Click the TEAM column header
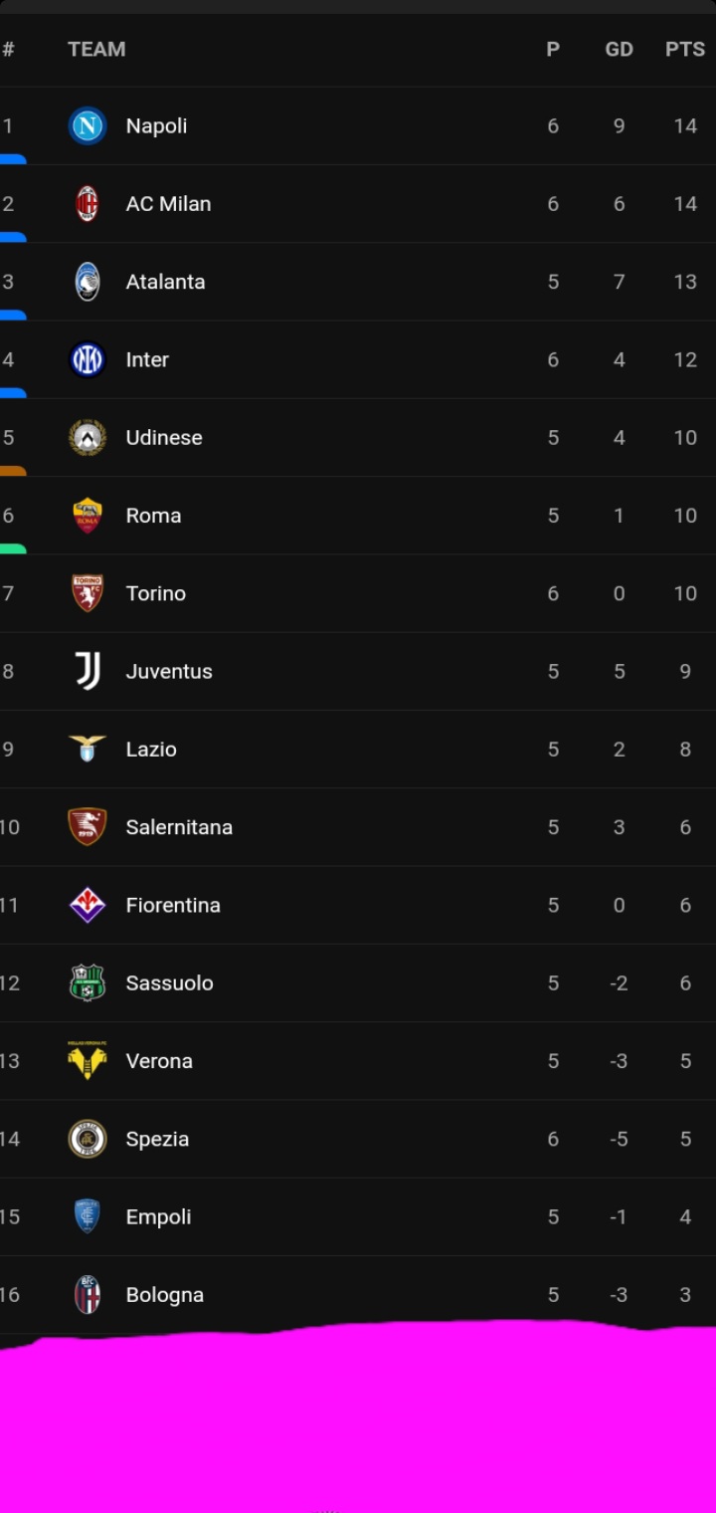The width and height of the screenshot is (716, 1513). tap(96, 50)
